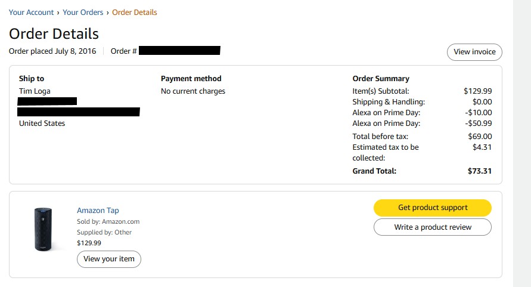531x287 pixels.
Task: Click the Payment method heading
Action: coord(191,78)
